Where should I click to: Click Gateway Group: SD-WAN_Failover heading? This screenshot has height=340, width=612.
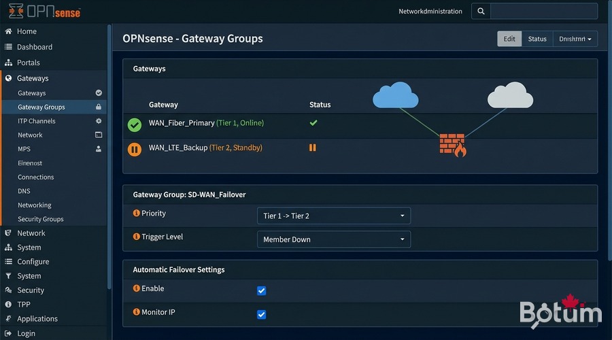coord(189,194)
